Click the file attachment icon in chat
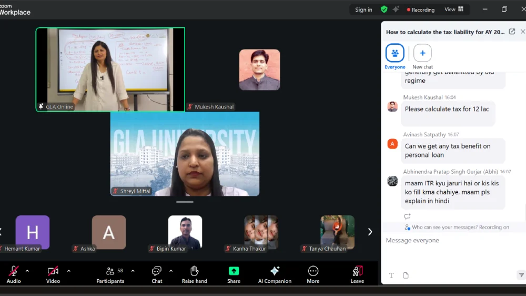 coord(406,275)
